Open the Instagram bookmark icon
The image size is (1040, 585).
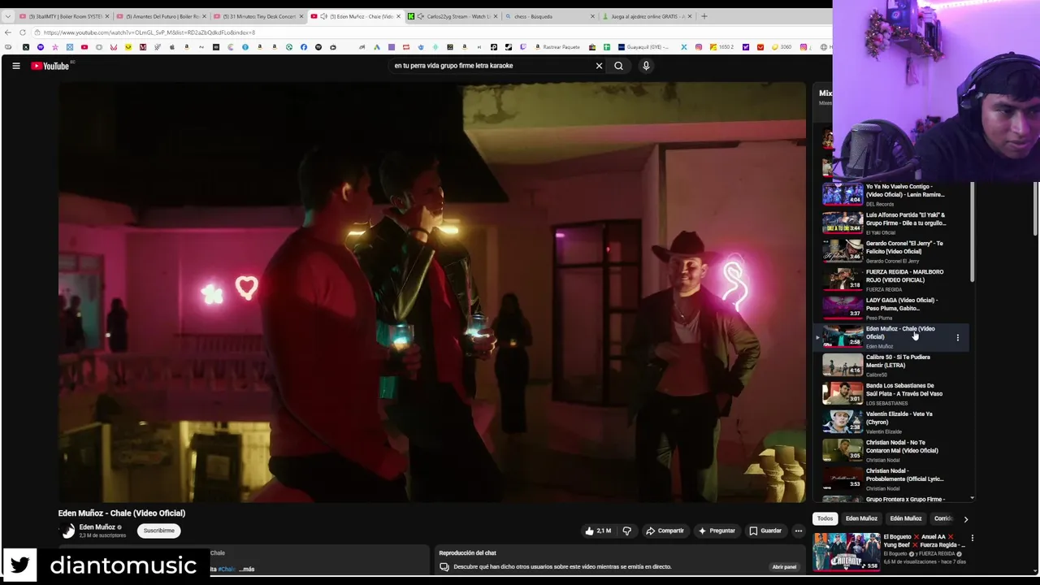pos(699,47)
